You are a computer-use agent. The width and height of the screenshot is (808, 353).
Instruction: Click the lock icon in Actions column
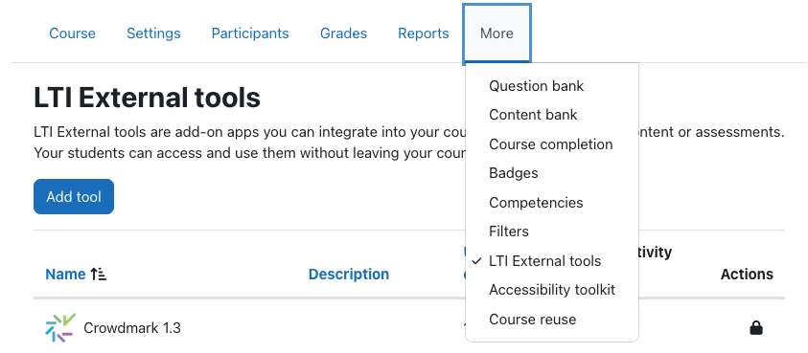[x=756, y=328]
